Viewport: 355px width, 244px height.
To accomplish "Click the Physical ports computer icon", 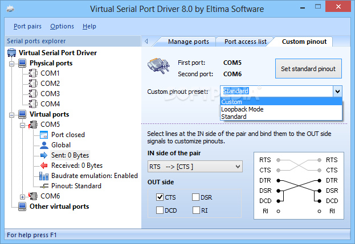I will coord(22,63).
